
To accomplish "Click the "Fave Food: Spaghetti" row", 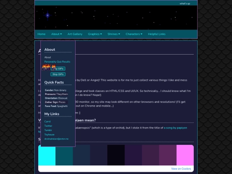I will (56, 106).
